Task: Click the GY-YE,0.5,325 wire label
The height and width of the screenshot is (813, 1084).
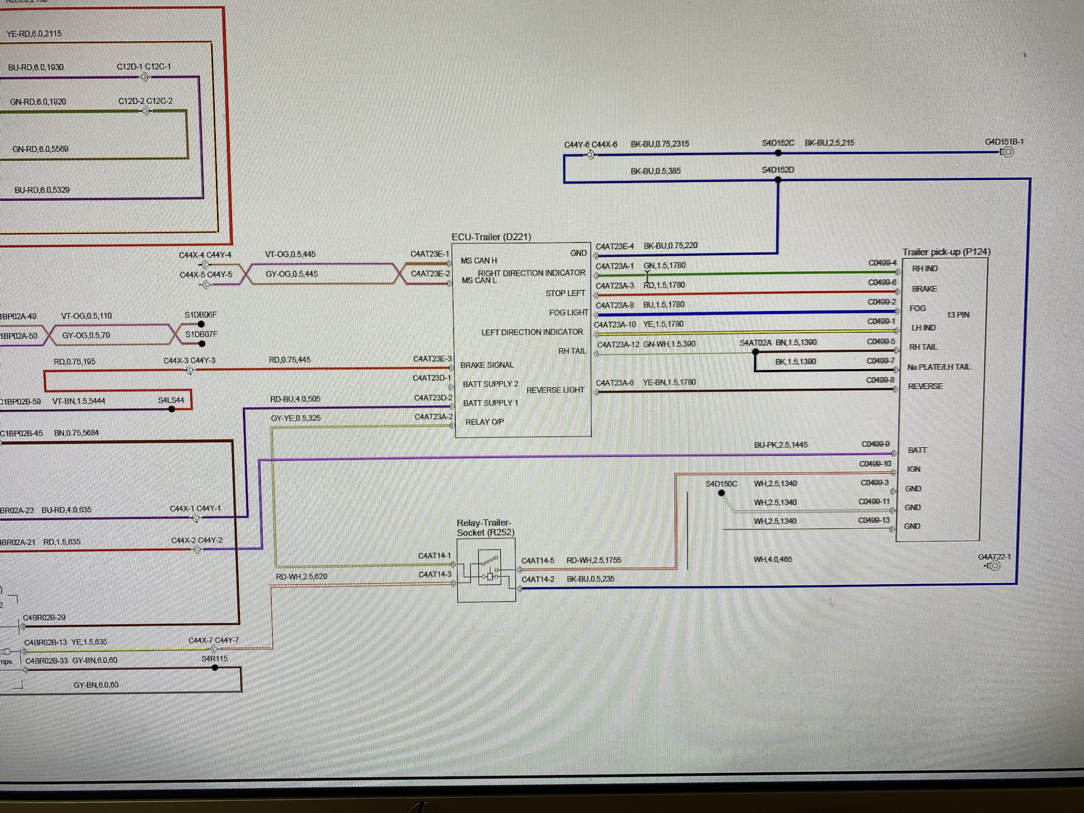Action: click(295, 418)
